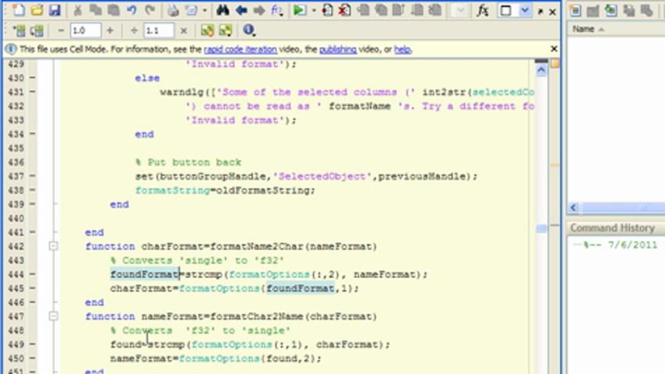Open a file with the folder icon
Image resolution: width=665 pixels, height=374 pixels.
coord(36,10)
